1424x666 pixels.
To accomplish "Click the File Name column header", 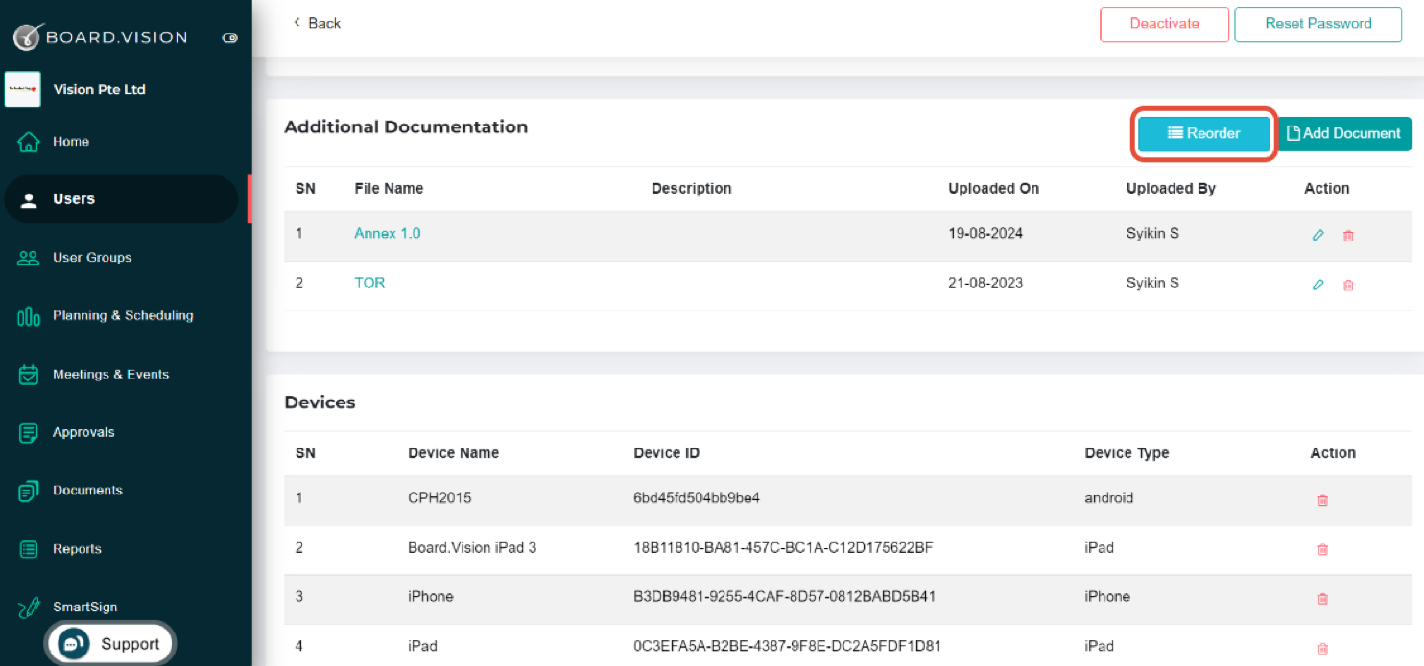I will (x=389, y=189).
